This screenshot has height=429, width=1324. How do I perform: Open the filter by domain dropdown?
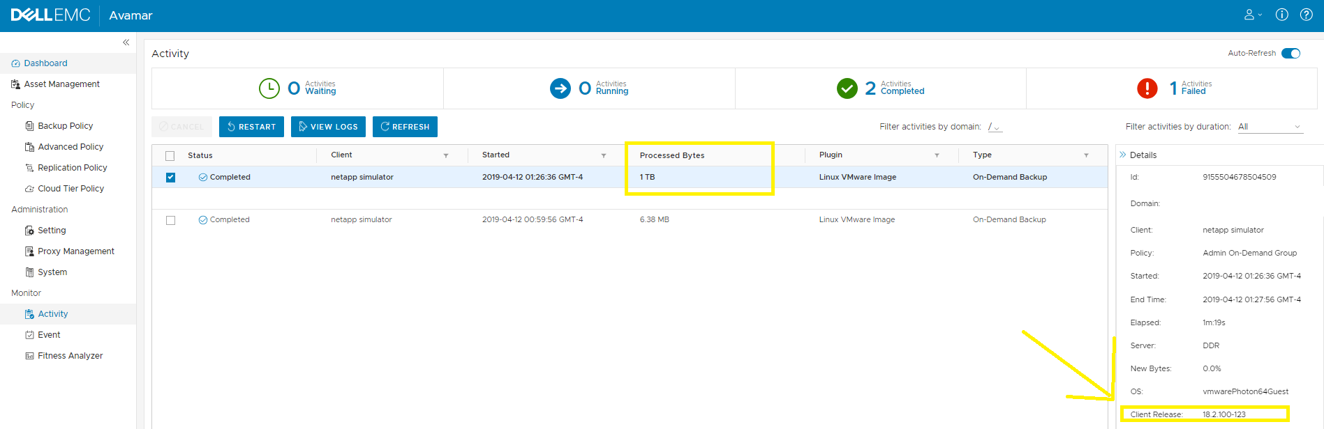(x=995, y=127)
